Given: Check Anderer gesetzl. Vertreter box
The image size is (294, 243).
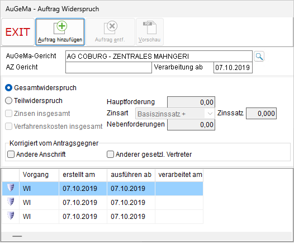Looking at the screenshot, I should 110,155.
